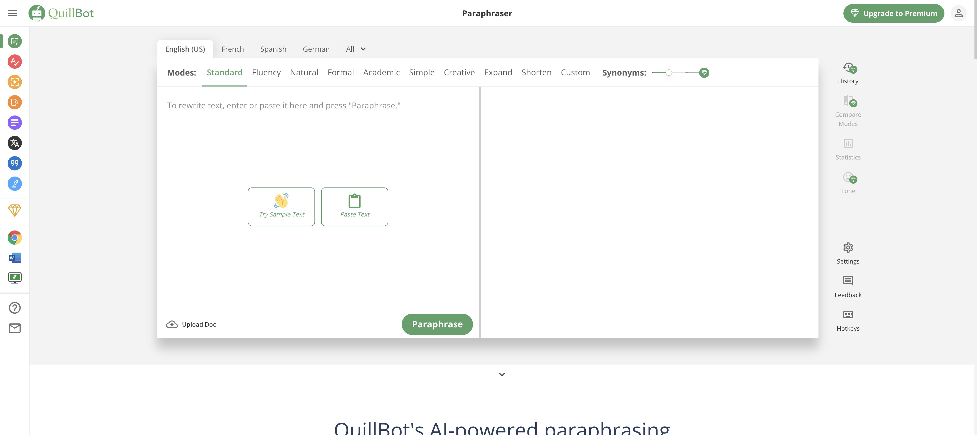The height and width of the screenshot is (435, 977).
Task: Click the Upload Doc cloud icon
Action: point(172,324)
